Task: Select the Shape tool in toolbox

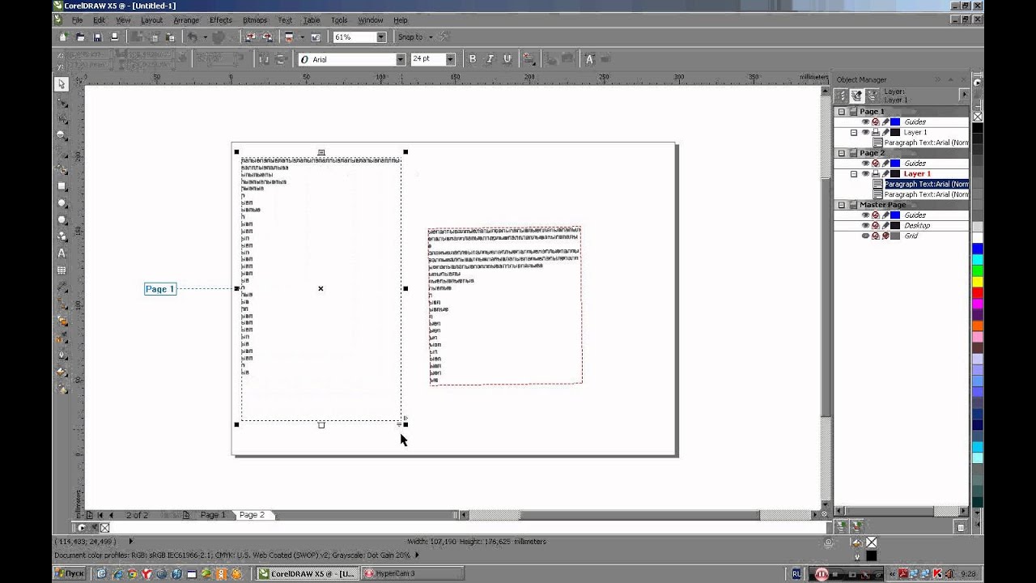Action: pos(62,102)
